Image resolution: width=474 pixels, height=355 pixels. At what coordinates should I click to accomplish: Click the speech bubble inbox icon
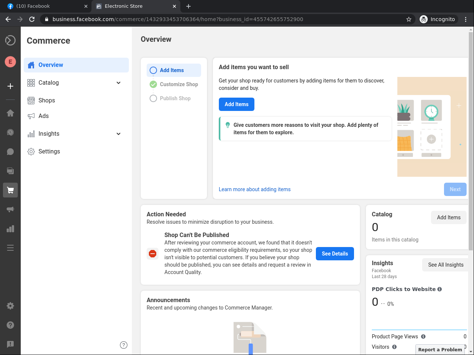point(10,152)
